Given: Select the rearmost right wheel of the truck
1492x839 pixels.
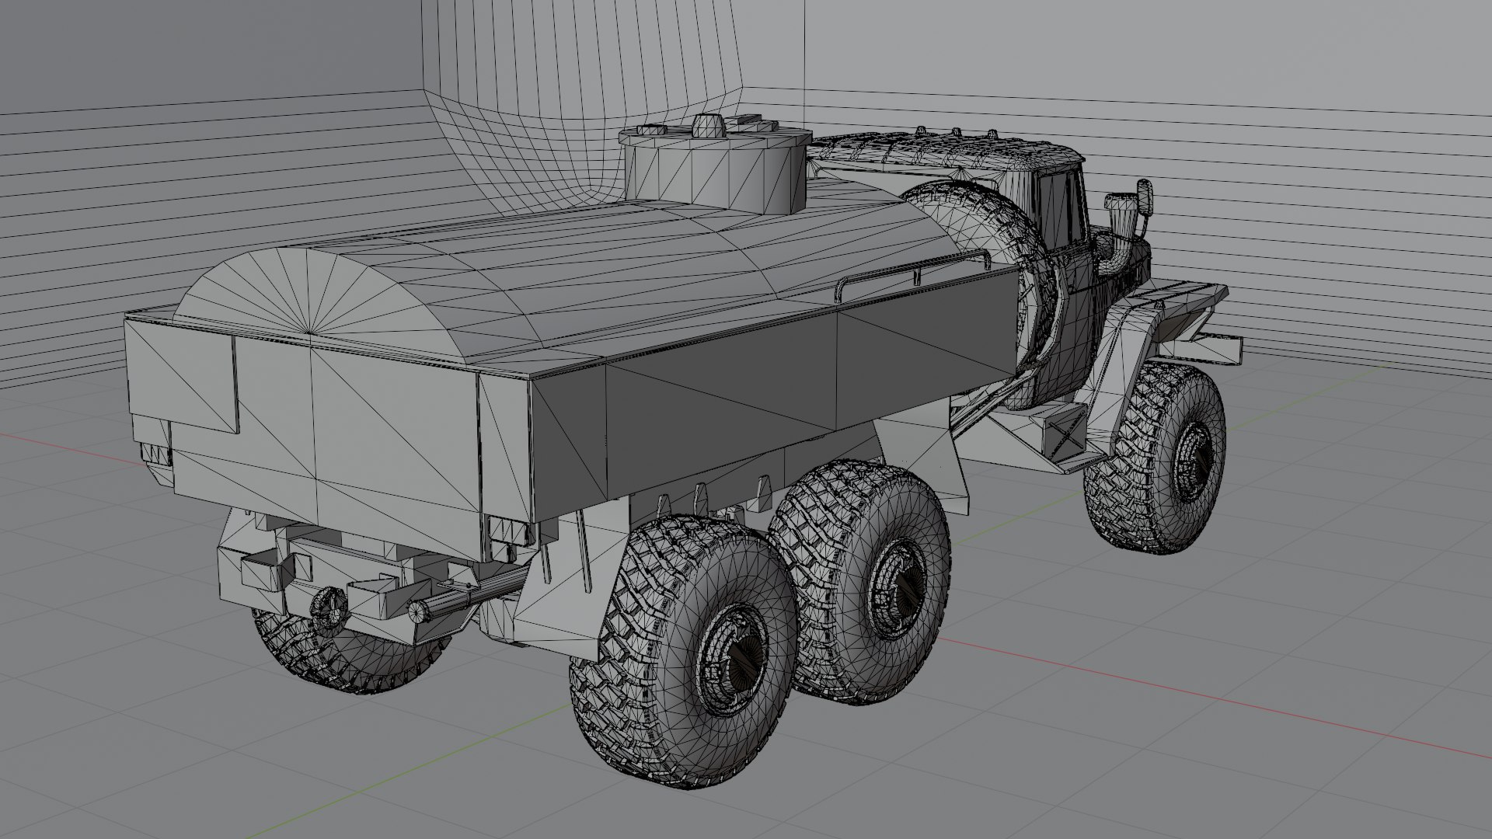Looking at the screenshot, I should click(684, 654).
